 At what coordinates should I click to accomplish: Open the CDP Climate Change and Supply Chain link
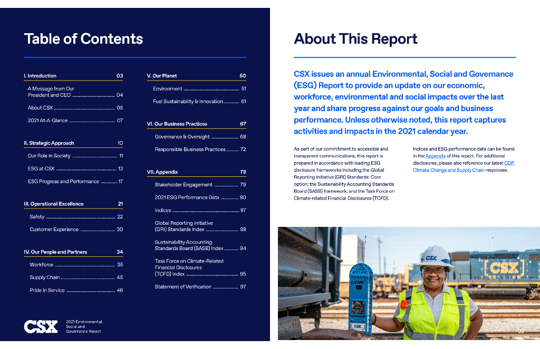coord(464,166)
